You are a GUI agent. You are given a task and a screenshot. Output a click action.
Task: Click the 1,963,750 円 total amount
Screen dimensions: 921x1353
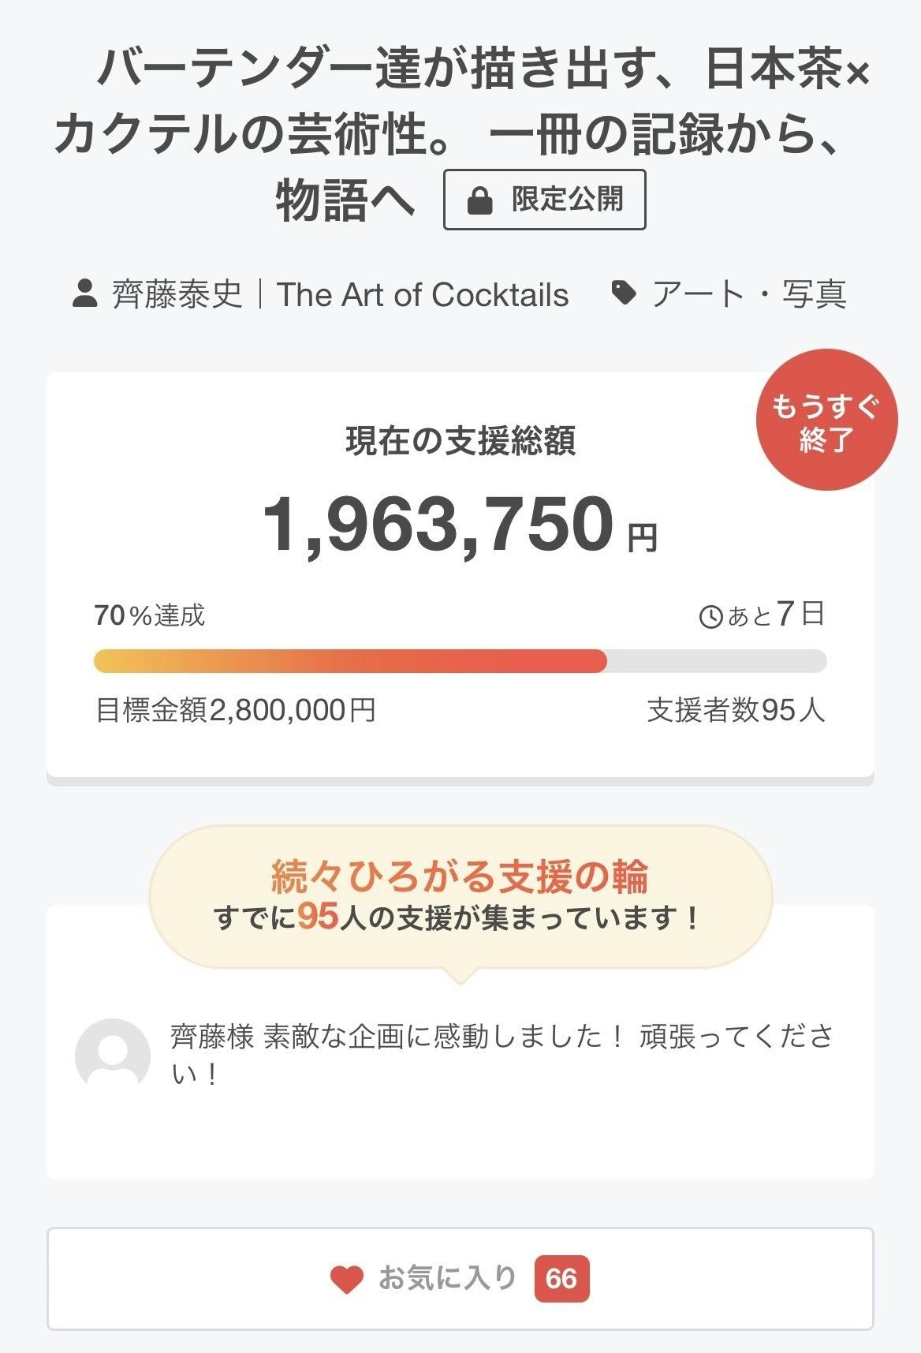coord(460,525)
